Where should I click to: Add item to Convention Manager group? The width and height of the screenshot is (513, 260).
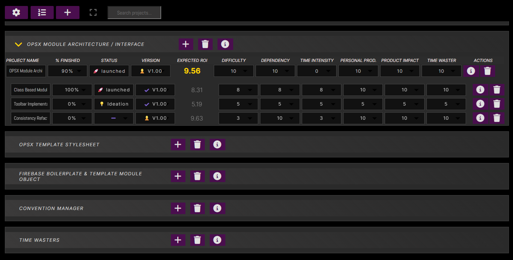178,208
